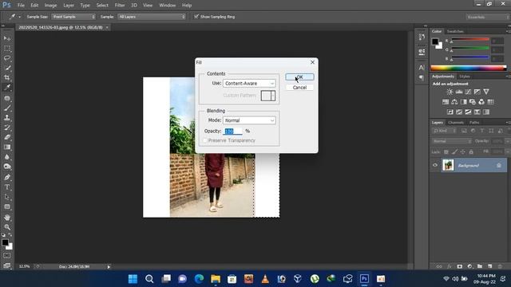This screenshot has width=511, height=287.
Task: Click Cancel in the Fill dialog
Action: (300, 88)
